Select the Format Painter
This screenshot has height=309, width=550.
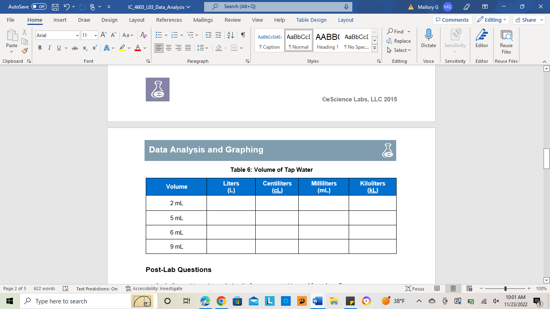pyautogui.click(x=24, y=51)
